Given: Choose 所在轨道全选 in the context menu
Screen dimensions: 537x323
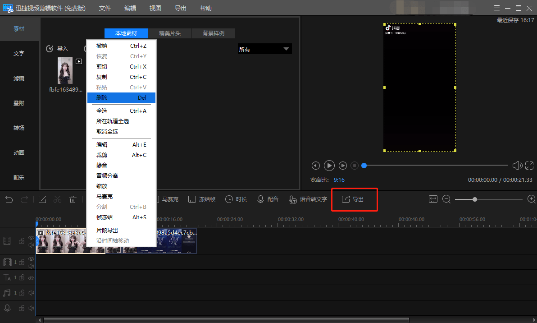Looking at the screenshot, I should click(121, 121).
